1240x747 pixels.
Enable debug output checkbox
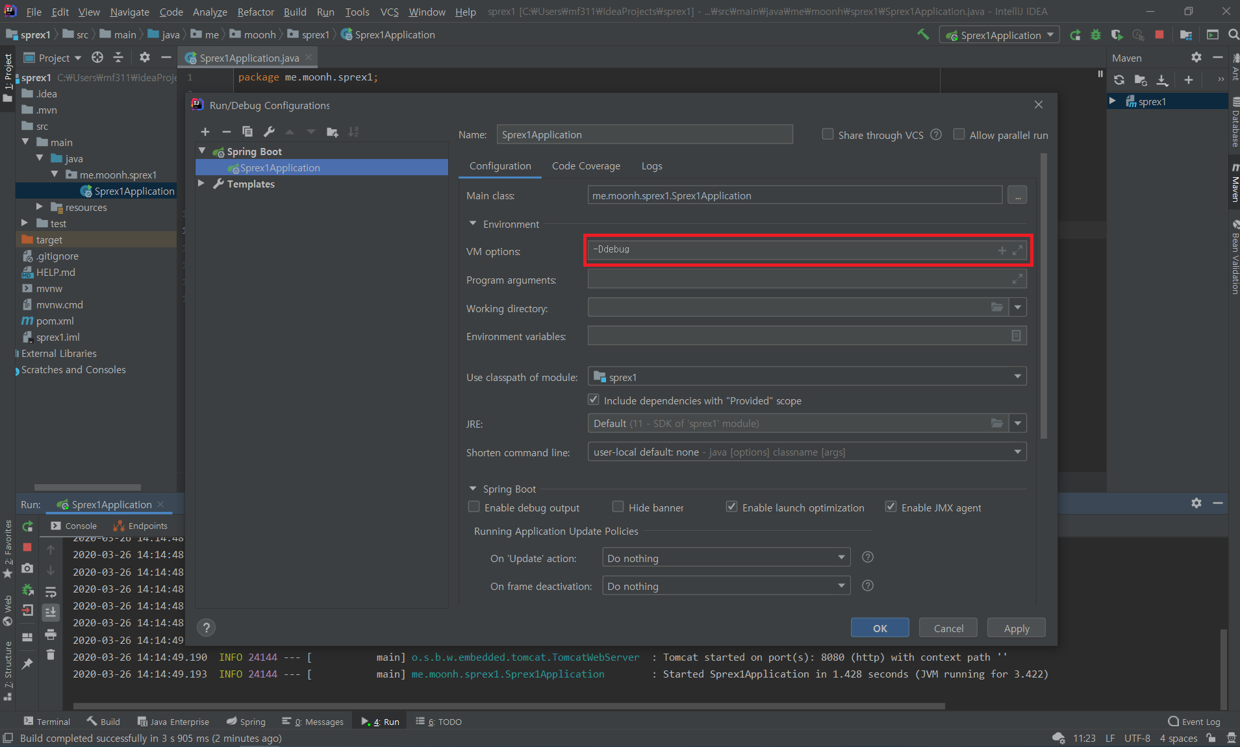coord(474,507)
